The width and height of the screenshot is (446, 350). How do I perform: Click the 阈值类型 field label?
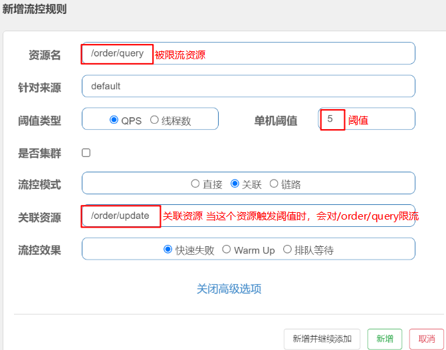(39, 120)
